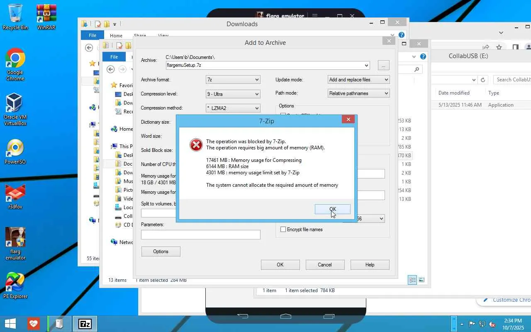Open the Downloads quick access toolbar dropdown

pos(114,24)
